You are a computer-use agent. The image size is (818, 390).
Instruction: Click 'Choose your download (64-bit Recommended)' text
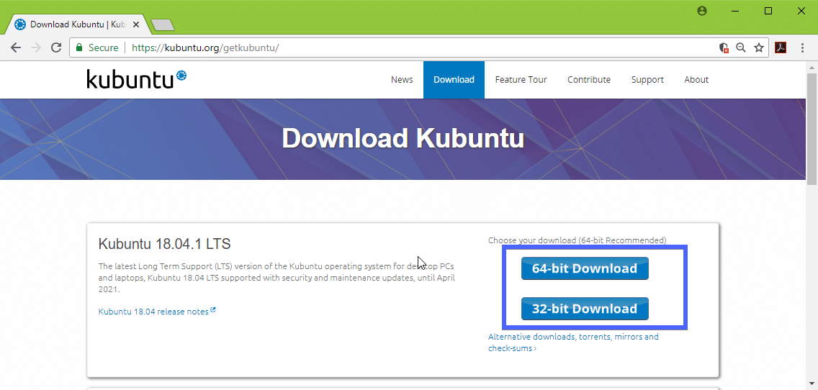(577, 240)
